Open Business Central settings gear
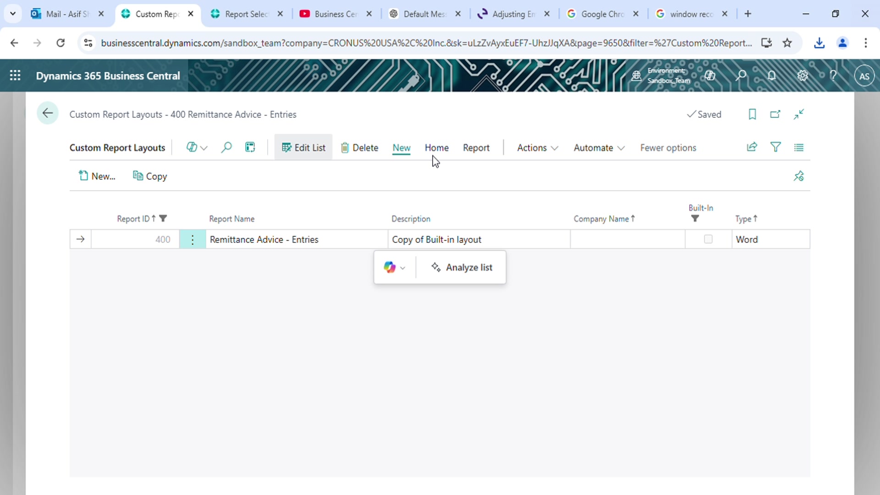880x495 pixels. click(803, 75)
